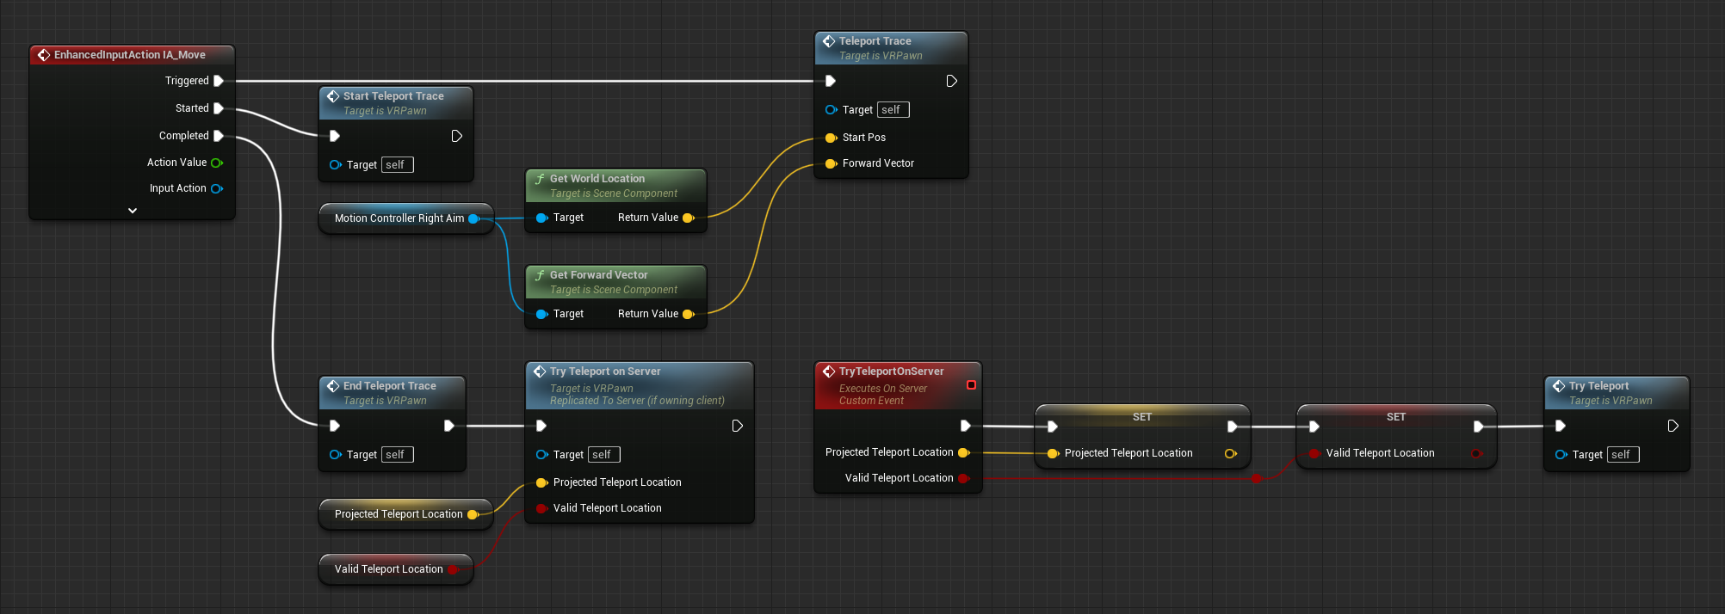Click the Forward Vector input pin
Screen dimensions: 1725x614
coord(831,163)
